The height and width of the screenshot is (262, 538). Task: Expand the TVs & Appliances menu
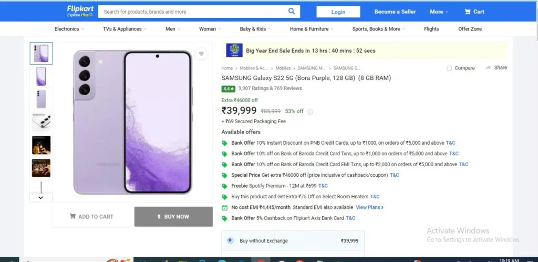click(125, 29)
